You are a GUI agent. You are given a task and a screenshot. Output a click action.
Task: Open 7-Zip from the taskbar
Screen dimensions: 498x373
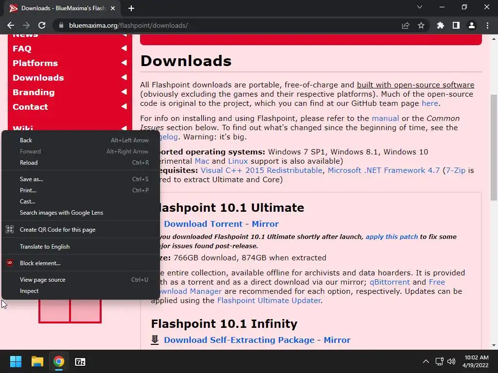click(x=80, y=361)
